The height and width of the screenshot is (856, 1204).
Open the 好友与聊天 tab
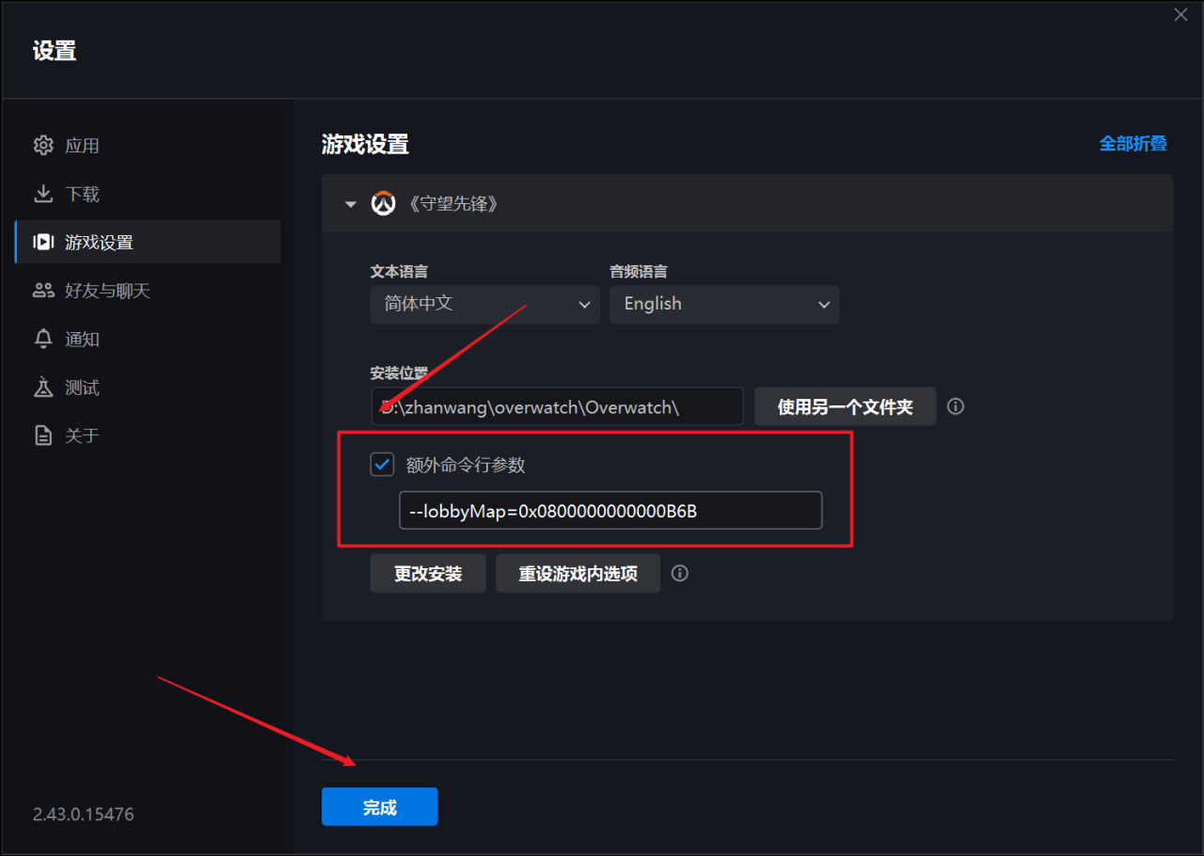tap(148, 291)
